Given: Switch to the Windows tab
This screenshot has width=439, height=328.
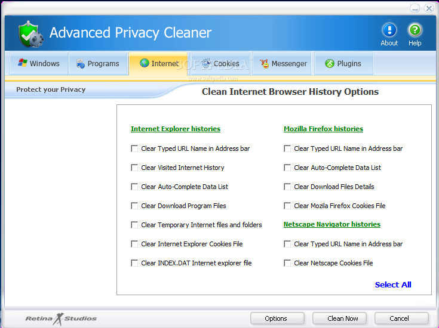Looking at the screenshot, I should click(x=39, y=63).
